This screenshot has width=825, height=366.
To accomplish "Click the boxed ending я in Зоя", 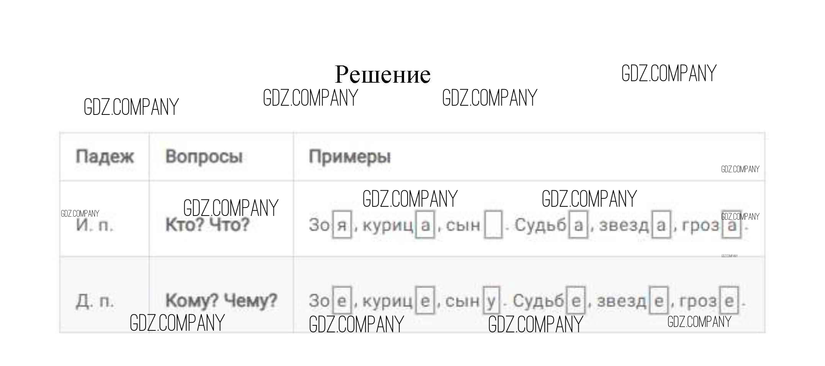I will pyautogui.click(x=342, y=225).
